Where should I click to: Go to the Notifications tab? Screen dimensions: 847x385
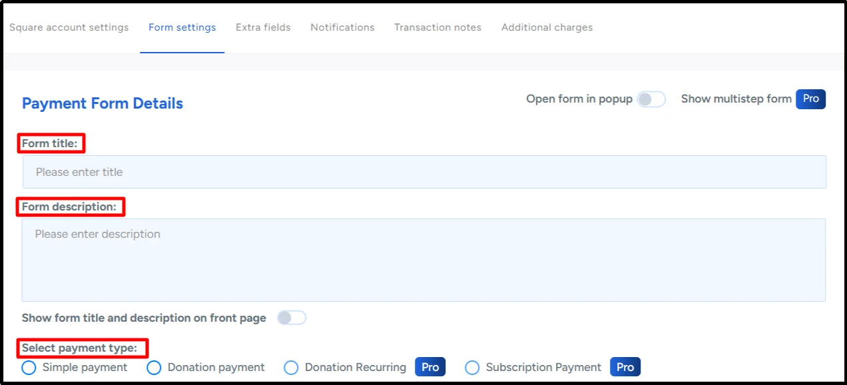click(x=342, y=27)
